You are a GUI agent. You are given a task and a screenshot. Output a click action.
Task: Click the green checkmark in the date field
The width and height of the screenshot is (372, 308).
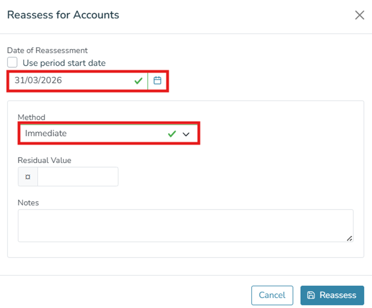click(x=139, y=81)
